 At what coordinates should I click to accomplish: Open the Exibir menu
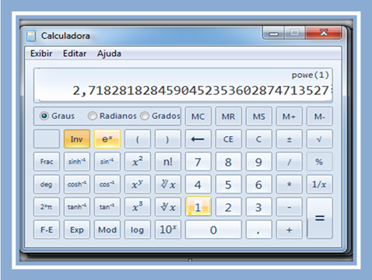pyautogui.click(x=41, y=54)
